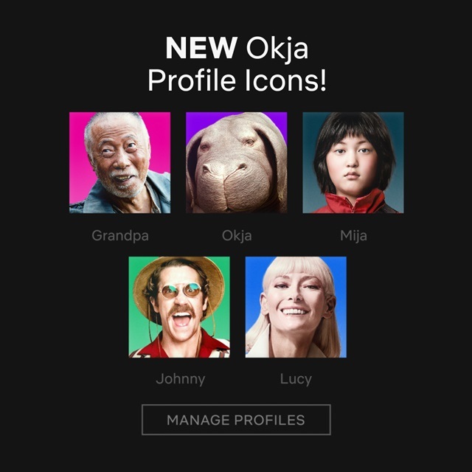Select the Grandpa profile icon
The width and height of the screenshot is (472, 472).
(x=119, y=162)
